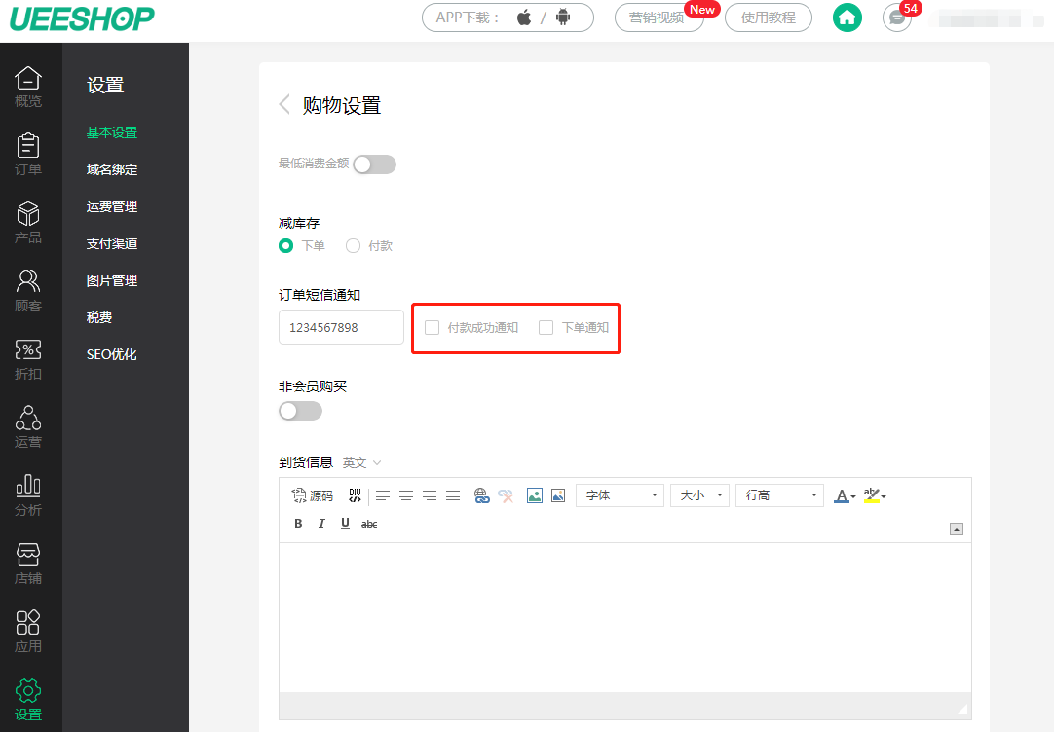
Task: Insert a hyperlink in editor
Action: tap(481, 495)
